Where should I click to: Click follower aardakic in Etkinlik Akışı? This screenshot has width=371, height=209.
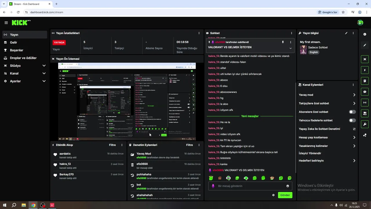pyautogui.click(x=65, y=154)
